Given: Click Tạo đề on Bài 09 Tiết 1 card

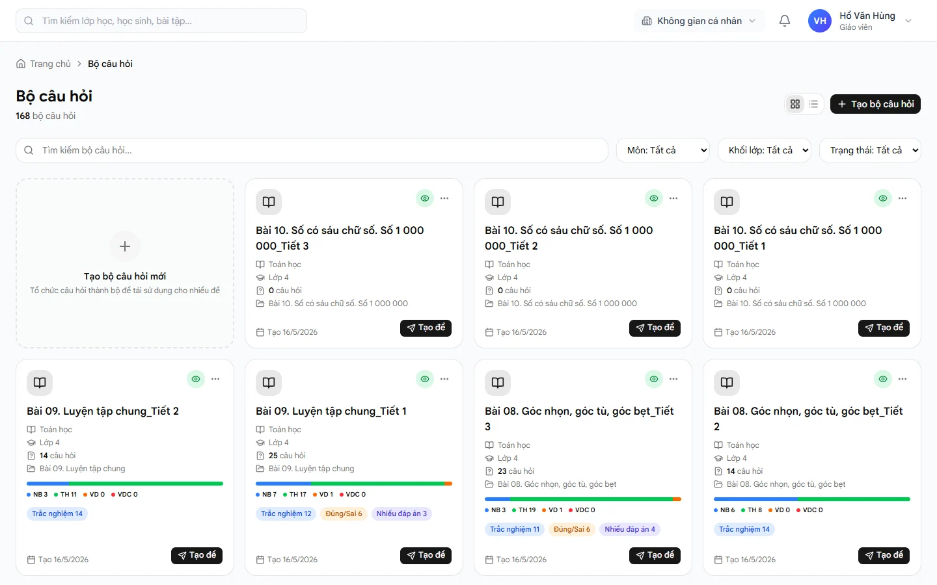Looking at the screenshot, I should 426,556.
